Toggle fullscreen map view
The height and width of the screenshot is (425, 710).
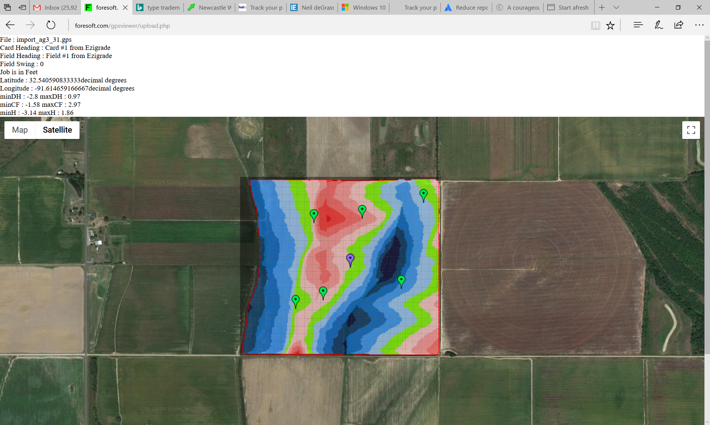coord(691,130)
